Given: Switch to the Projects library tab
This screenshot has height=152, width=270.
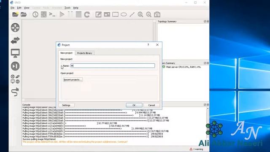Looking at the screenshot, I should click(84, 53).
